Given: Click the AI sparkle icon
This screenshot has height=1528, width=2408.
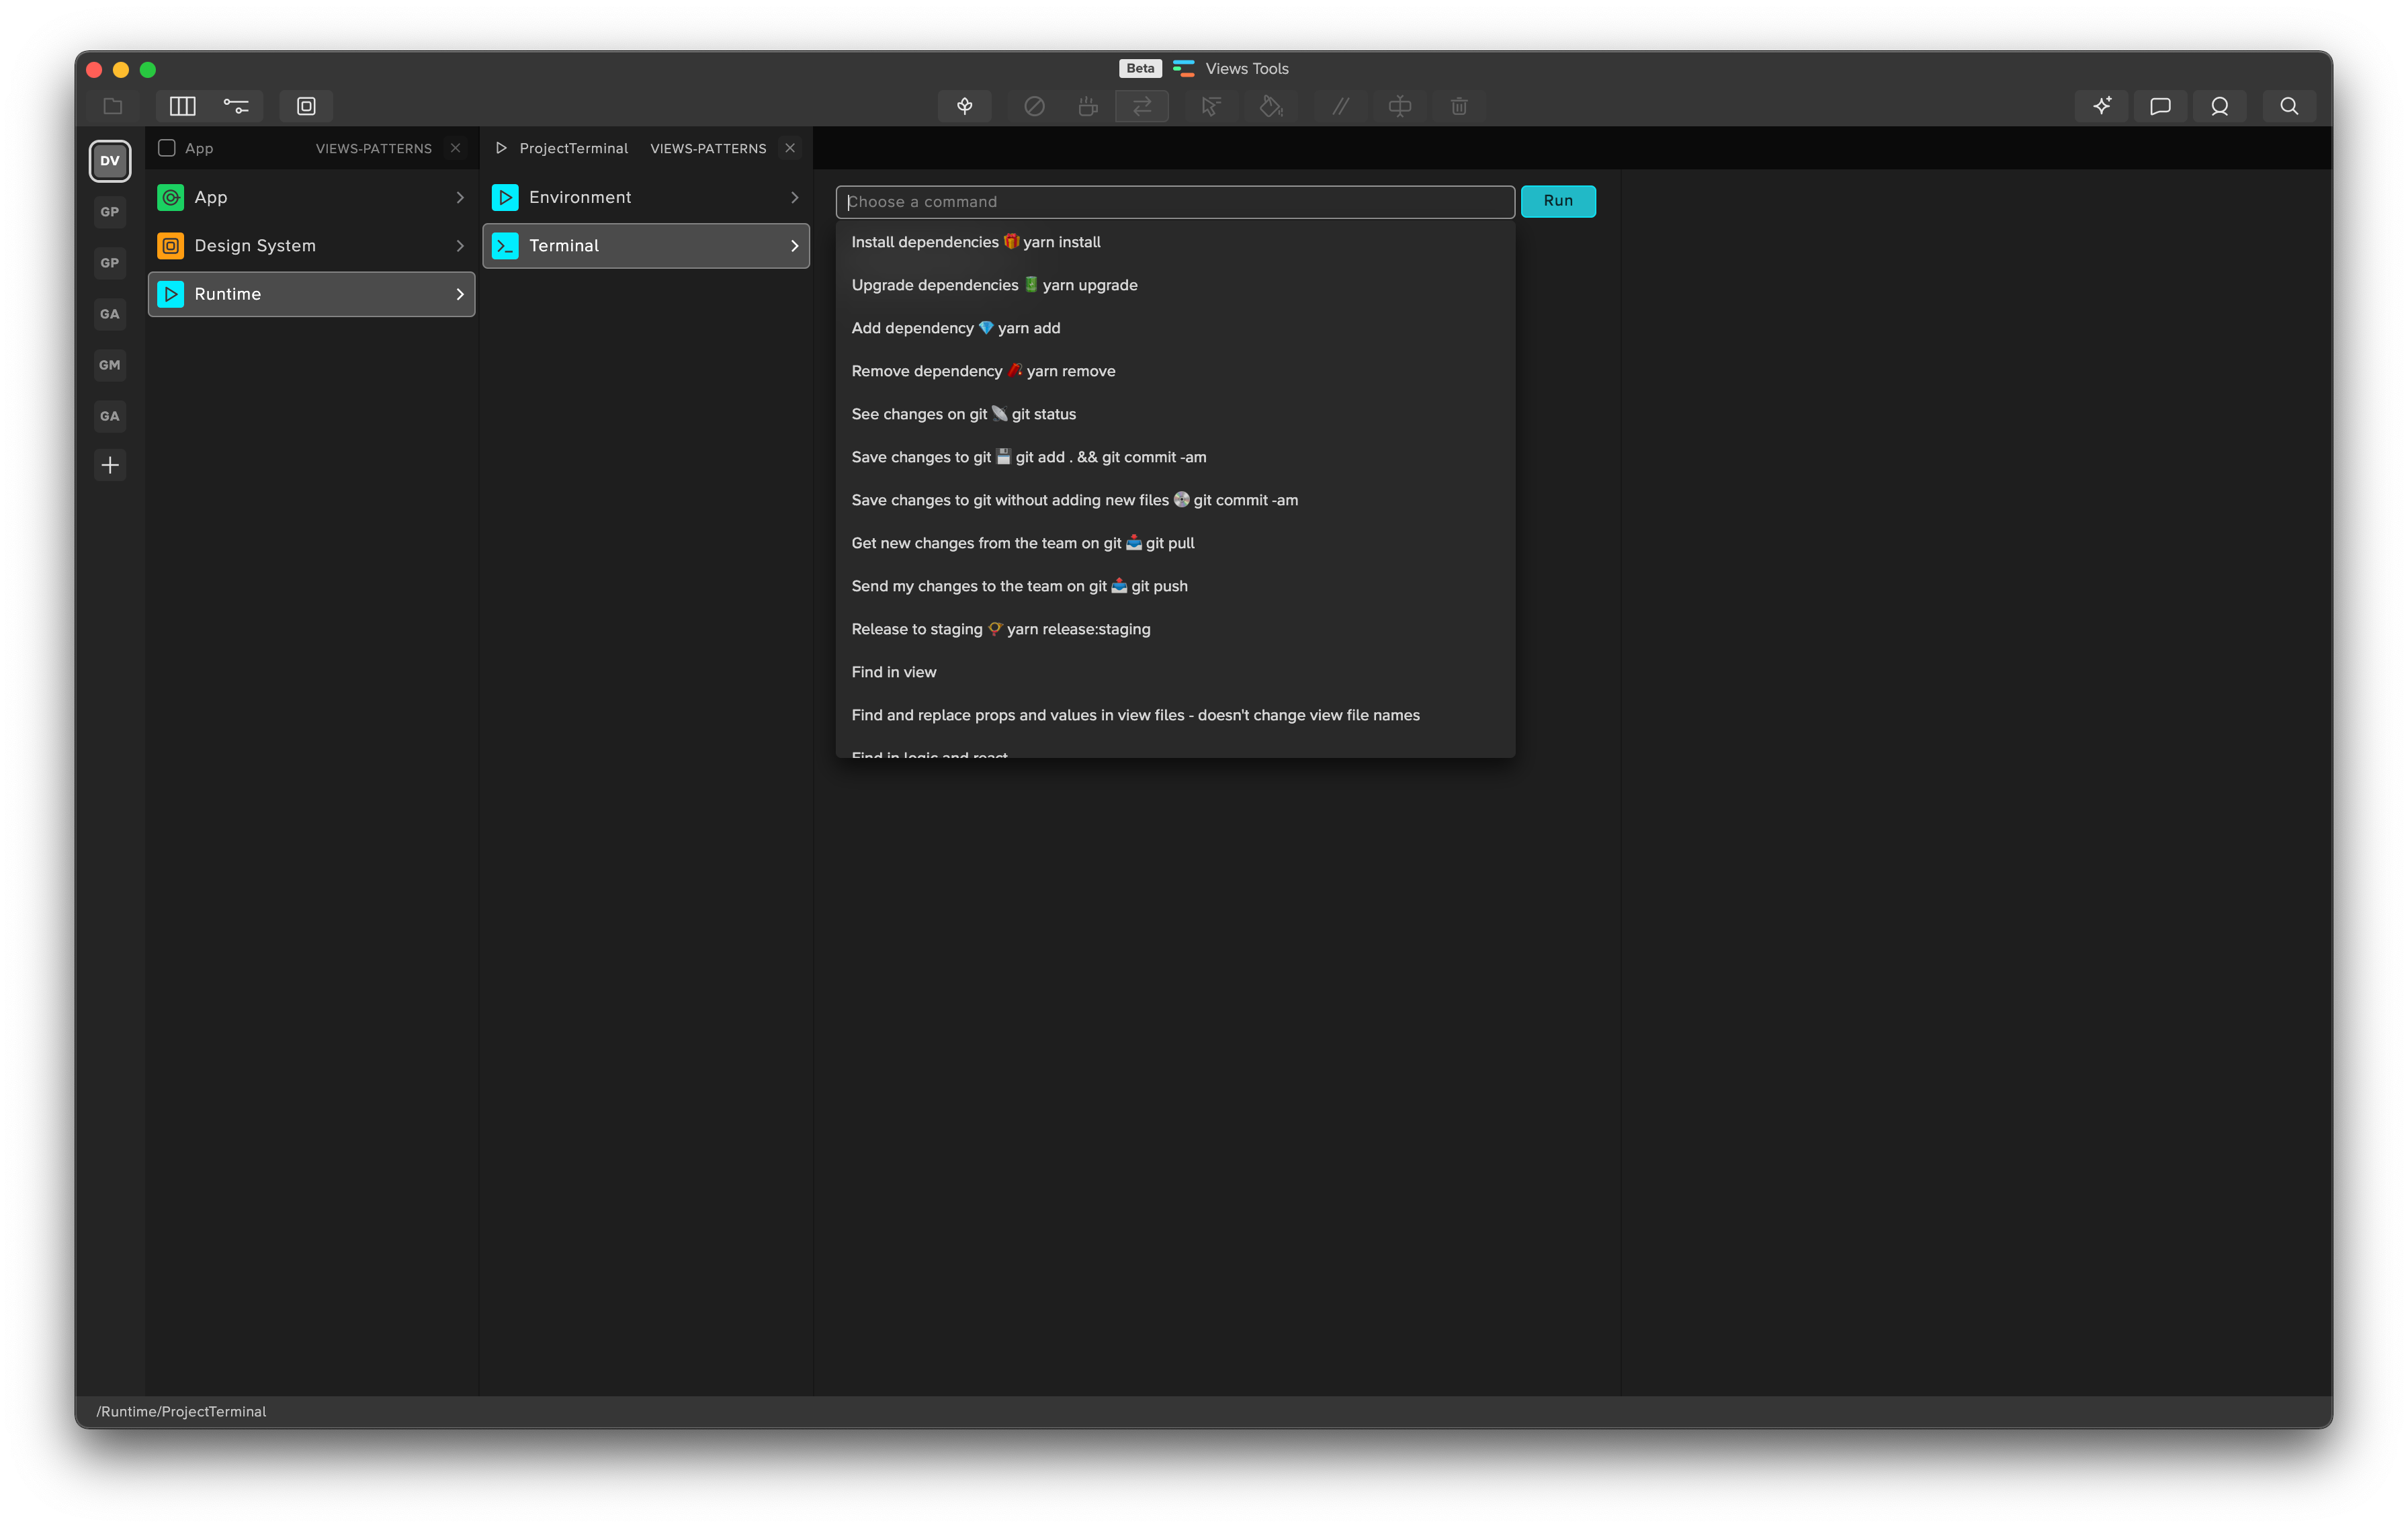Looking at the screenshot, I should (x=2101, y=106).
